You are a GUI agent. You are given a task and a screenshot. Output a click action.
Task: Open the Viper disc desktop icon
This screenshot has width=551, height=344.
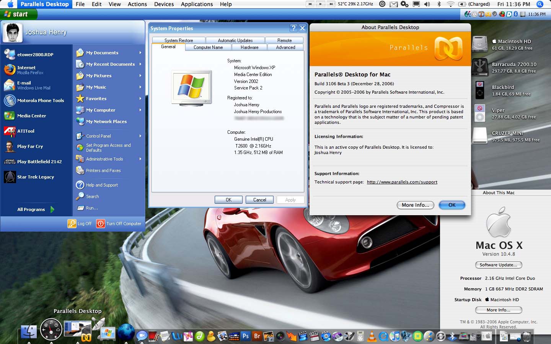tap(479, 113)
